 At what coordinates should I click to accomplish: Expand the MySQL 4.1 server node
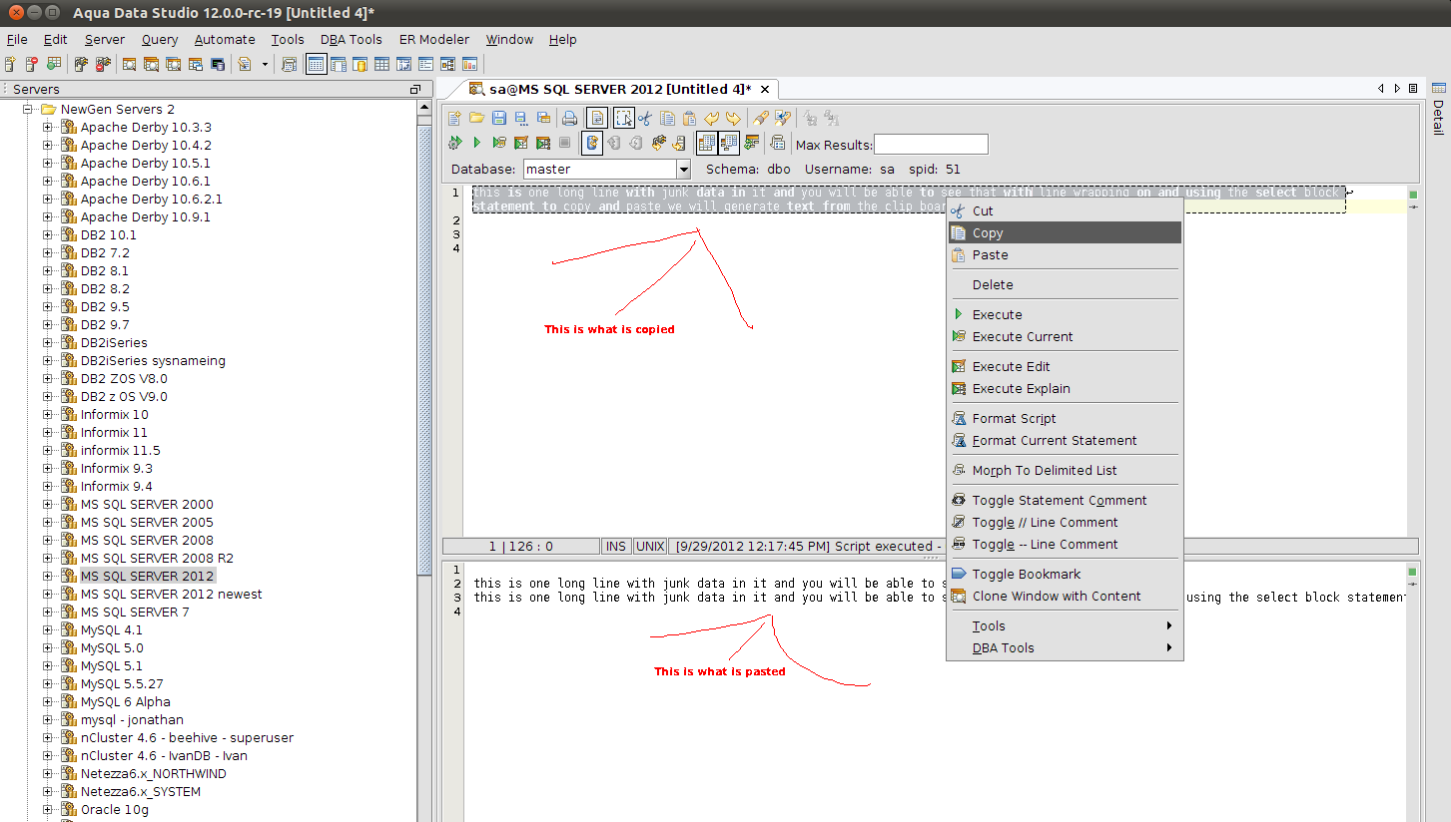click(x=47, y=629)
